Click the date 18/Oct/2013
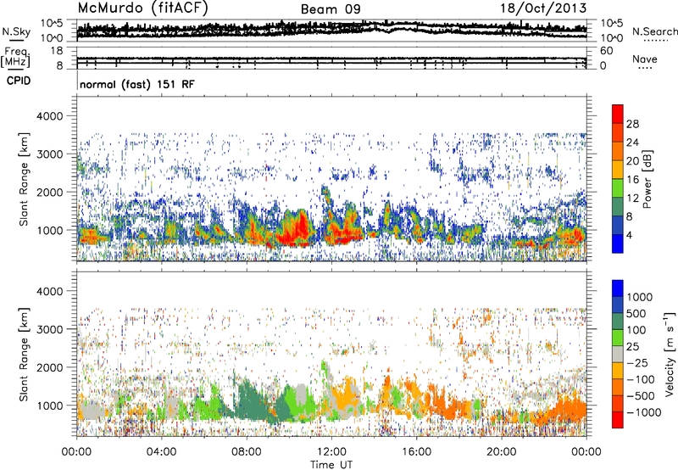The width and height of the screenshot is (678, 470). [543, 8]
